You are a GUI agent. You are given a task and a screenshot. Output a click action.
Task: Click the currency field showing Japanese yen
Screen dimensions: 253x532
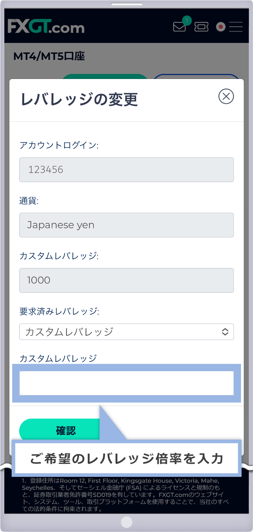pos(127,225)
